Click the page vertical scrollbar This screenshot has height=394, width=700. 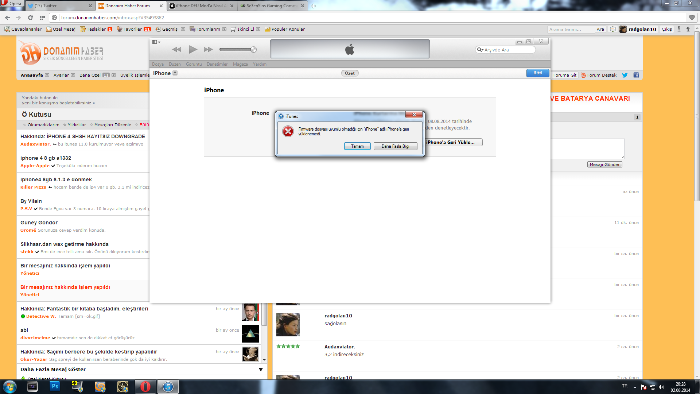[697, 116]
